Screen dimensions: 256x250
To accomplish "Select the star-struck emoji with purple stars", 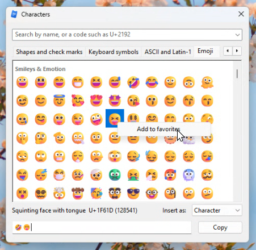I will tap(115, 101).
